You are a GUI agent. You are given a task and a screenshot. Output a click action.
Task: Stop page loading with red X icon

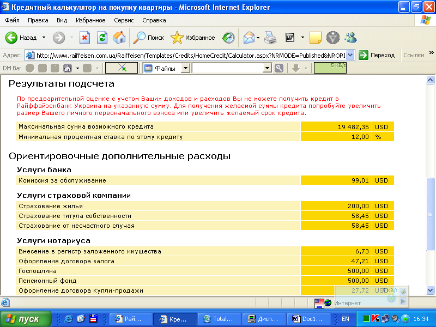pos(84,38)
